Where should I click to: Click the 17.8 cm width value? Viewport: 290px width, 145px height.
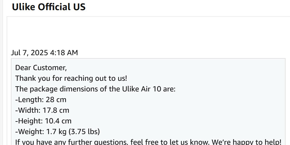coord(56,111)
